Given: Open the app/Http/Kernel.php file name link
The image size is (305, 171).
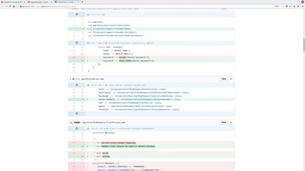Looking at the screenshot, I should tap(92, 79).
